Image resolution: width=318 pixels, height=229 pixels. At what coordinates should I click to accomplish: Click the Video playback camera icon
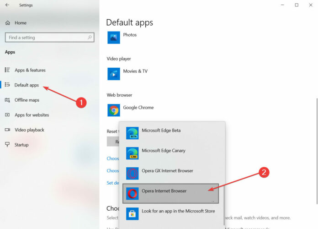(7, 130)
